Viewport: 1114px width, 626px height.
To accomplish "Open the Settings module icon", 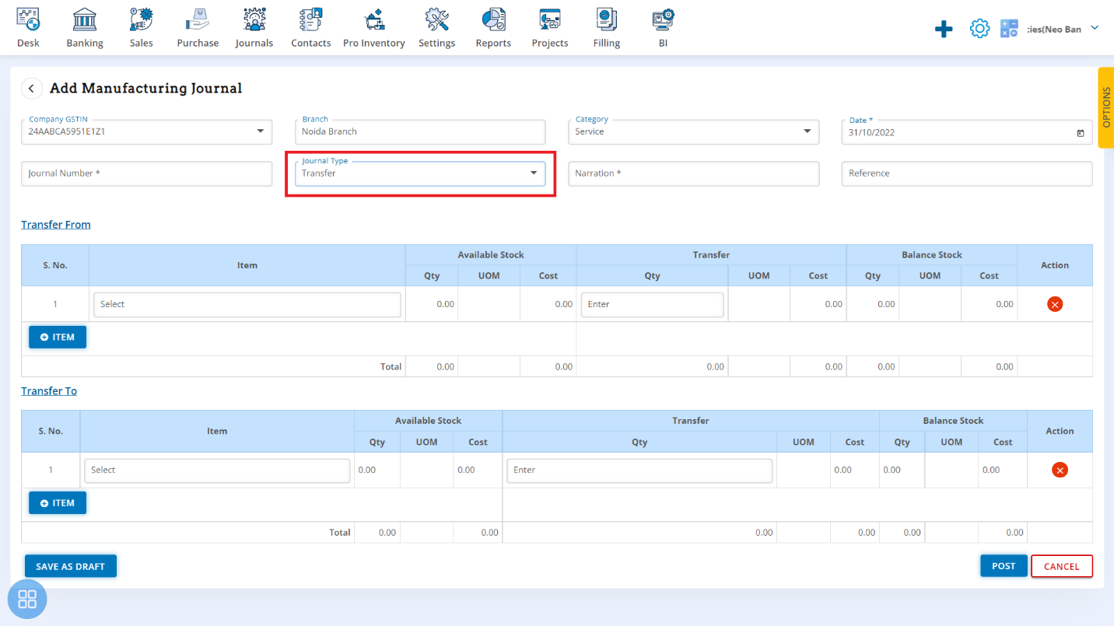I will tap(436, 19).
